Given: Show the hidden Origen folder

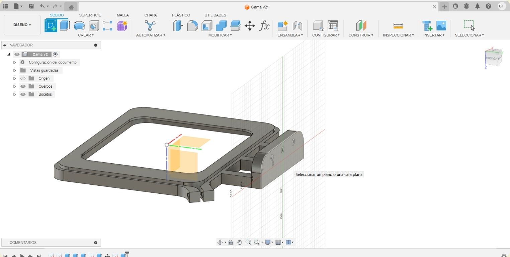Looking at the screenshot, I should click(23, 78).
